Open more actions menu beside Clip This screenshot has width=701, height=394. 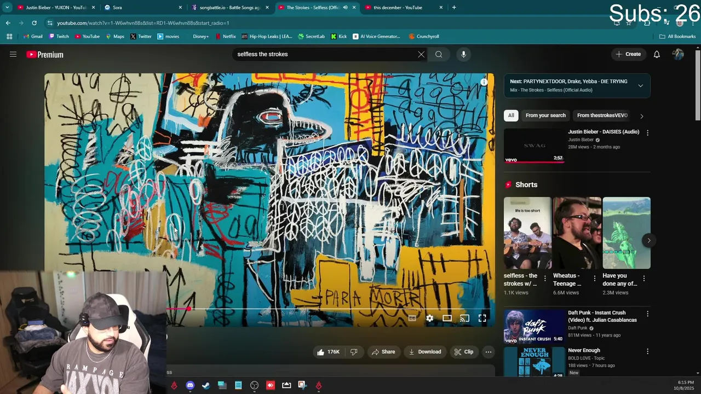coord(489,352)
